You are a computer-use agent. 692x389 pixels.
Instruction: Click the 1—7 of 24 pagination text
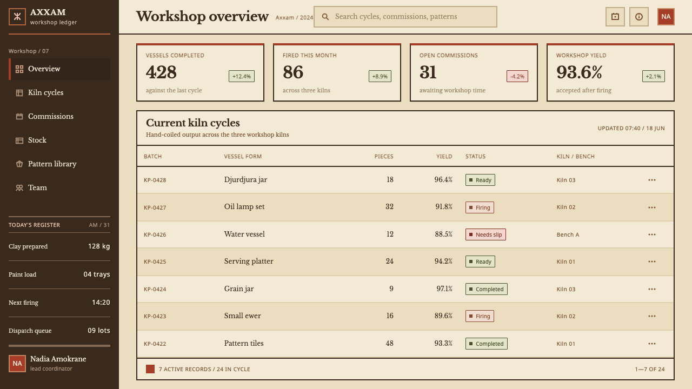point(650,370)
